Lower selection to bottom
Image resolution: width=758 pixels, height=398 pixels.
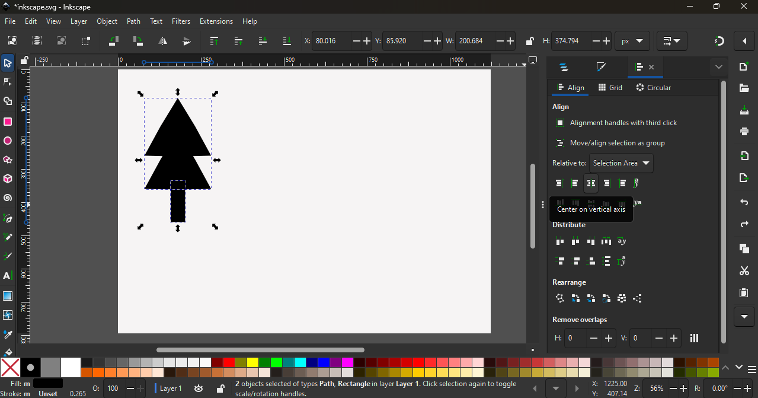click(287, 41)
